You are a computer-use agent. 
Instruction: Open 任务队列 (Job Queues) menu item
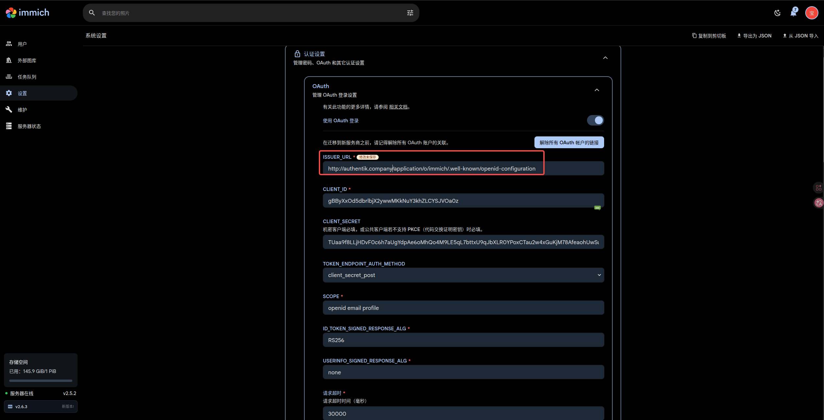[x=27, y=77]
